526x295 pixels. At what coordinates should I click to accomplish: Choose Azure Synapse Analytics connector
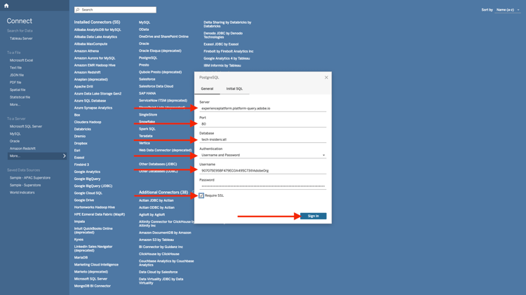coord(93,108)
